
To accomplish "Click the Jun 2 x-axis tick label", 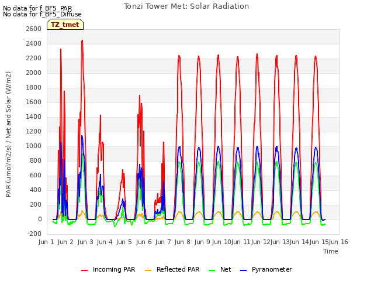I will click(x=65, y=242).
